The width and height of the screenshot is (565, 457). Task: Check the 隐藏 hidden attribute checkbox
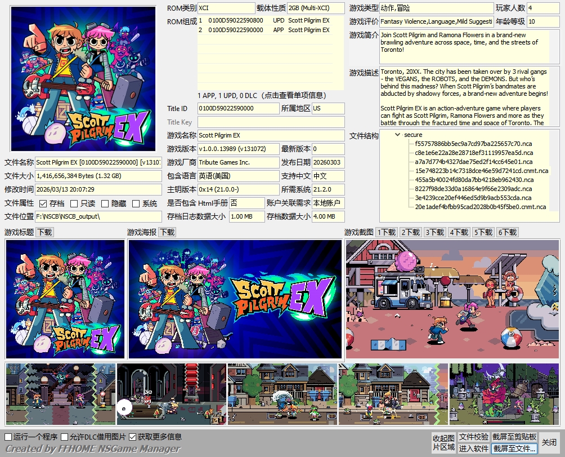coord(105,203)
